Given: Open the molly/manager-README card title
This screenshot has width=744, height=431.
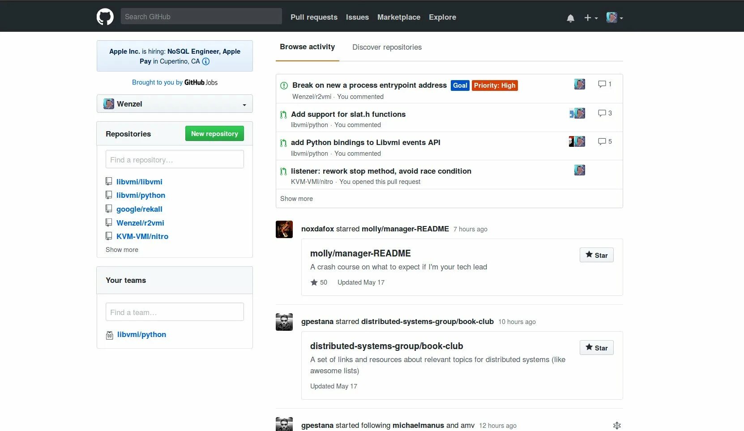Looking at the screenshot, I should [x=360, y=253].
